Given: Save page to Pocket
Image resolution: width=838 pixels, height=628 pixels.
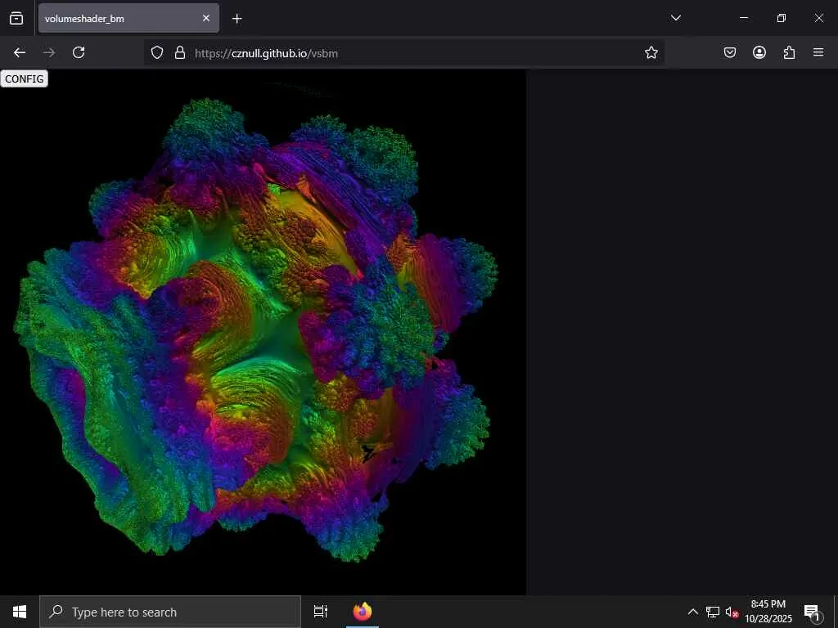Looking at the screenshot, I should 730,52.
